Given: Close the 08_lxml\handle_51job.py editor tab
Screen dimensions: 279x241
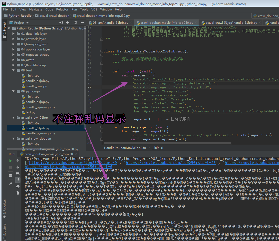Looking at the screenshot, I should [x=131, y=22].
